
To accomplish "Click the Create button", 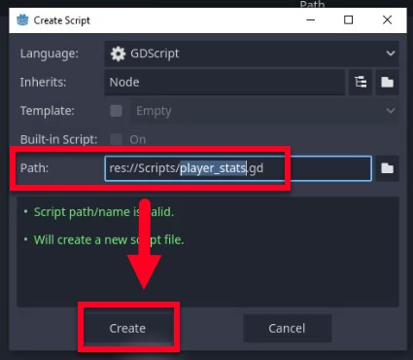I will pos(127,328).
